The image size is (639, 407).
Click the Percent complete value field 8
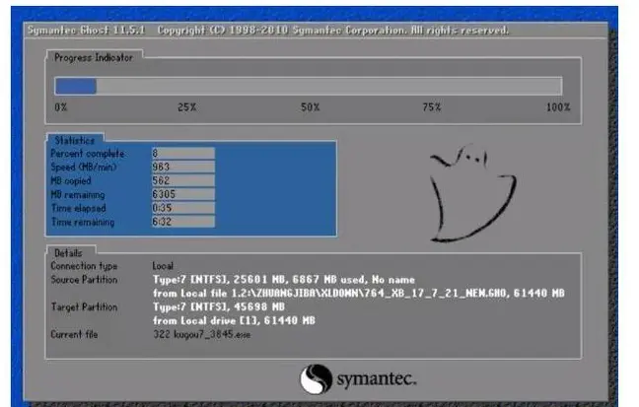[x=183, y=153]
